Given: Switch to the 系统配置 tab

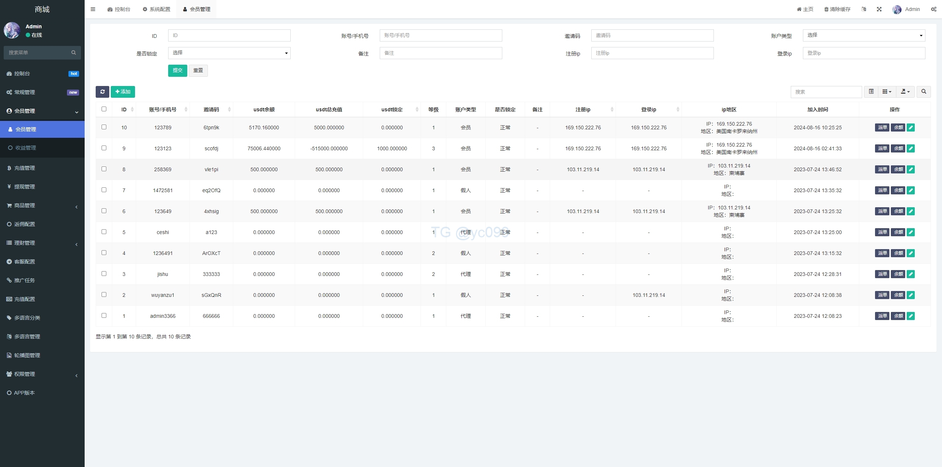Looking at the screenshot, I should pos(156,9).
